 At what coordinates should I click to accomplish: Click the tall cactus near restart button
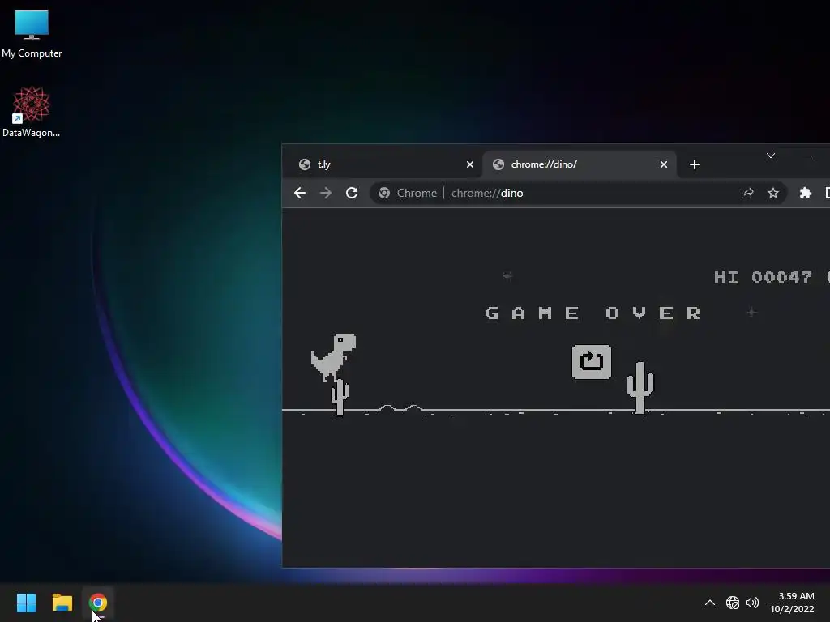(x=640, y=388)
